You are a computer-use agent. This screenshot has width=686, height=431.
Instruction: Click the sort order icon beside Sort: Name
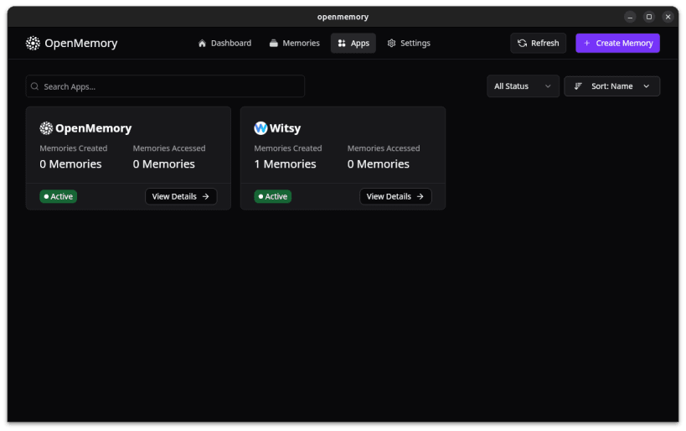578,86
